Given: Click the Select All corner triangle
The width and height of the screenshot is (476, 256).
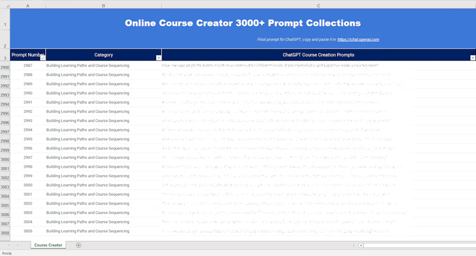Looking at the screenshot, I should [x=7, y=6].
